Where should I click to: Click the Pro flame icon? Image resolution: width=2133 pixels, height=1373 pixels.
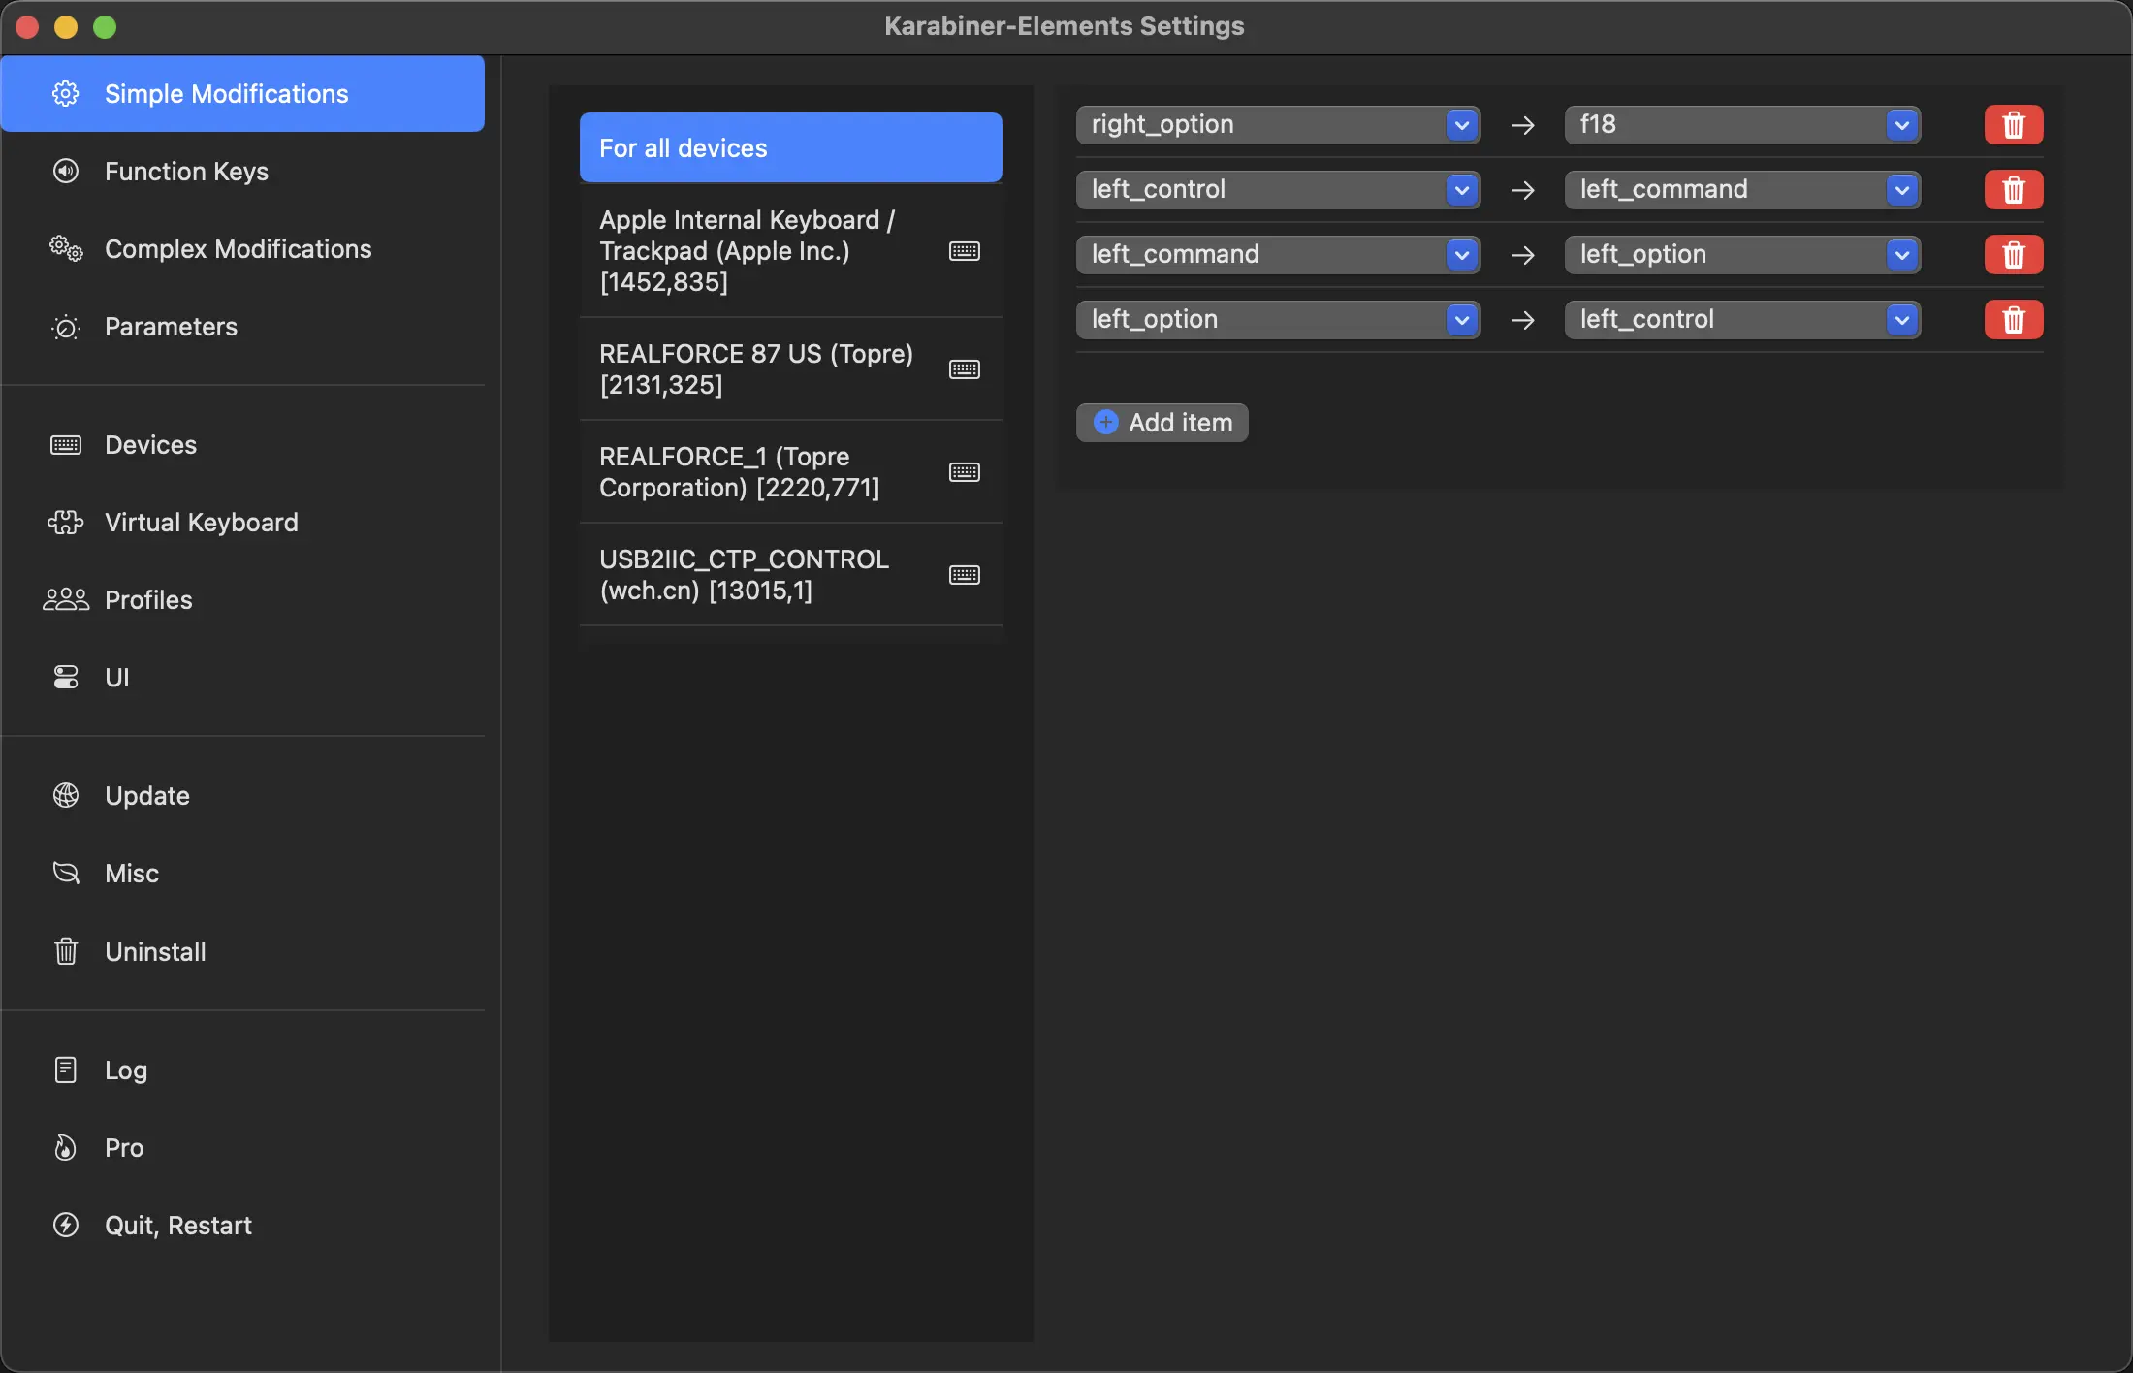[x=66, y=1147]
